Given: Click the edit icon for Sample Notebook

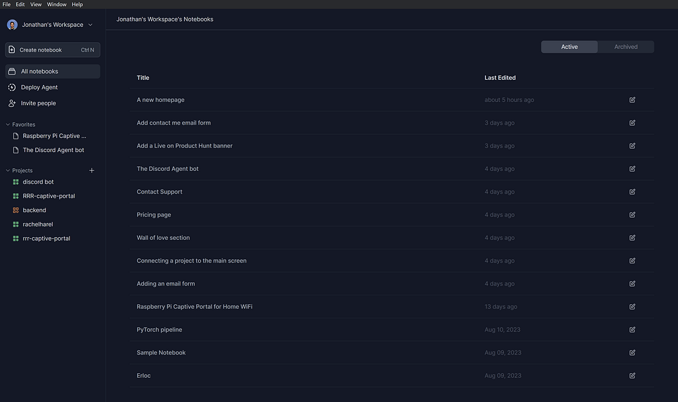Looking at the screenshot, I should [x=632, y=352].
